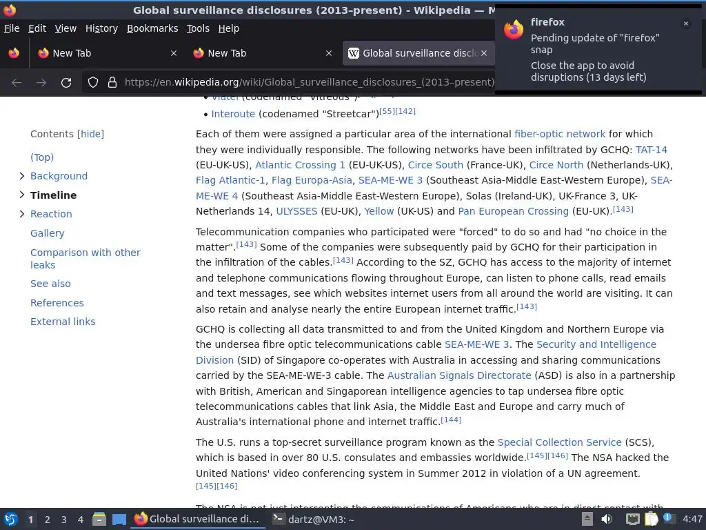This screenshot has height=530, width=706.
Task: Switch to workspace 2
Action: click(x=48, y=520)
